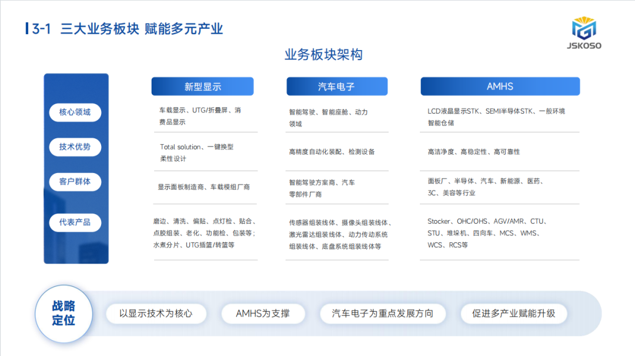Select the 新型显示 header

pyautogui.click(x=202, y=86)
